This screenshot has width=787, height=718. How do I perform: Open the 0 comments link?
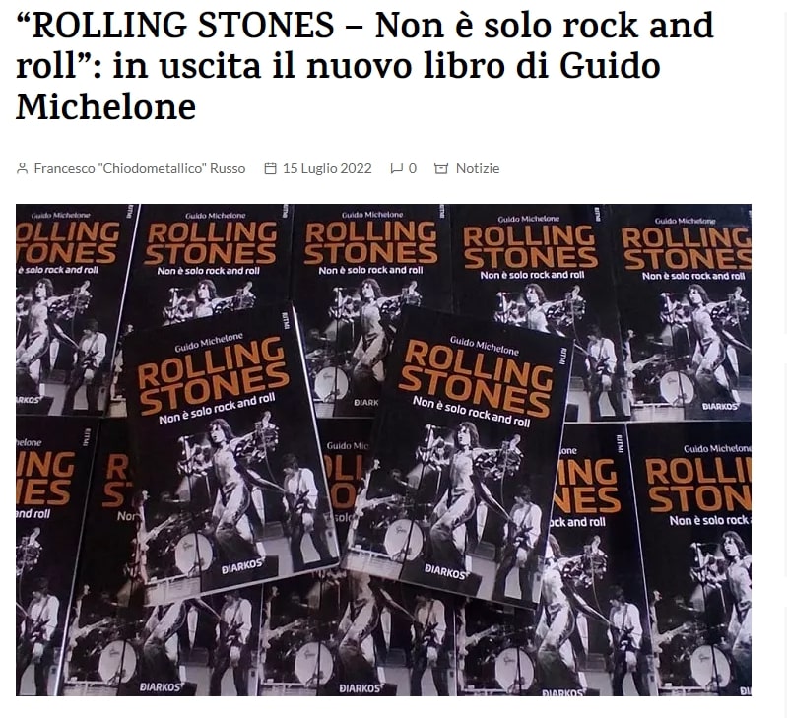pyautogui.click(x=413, y=168)
